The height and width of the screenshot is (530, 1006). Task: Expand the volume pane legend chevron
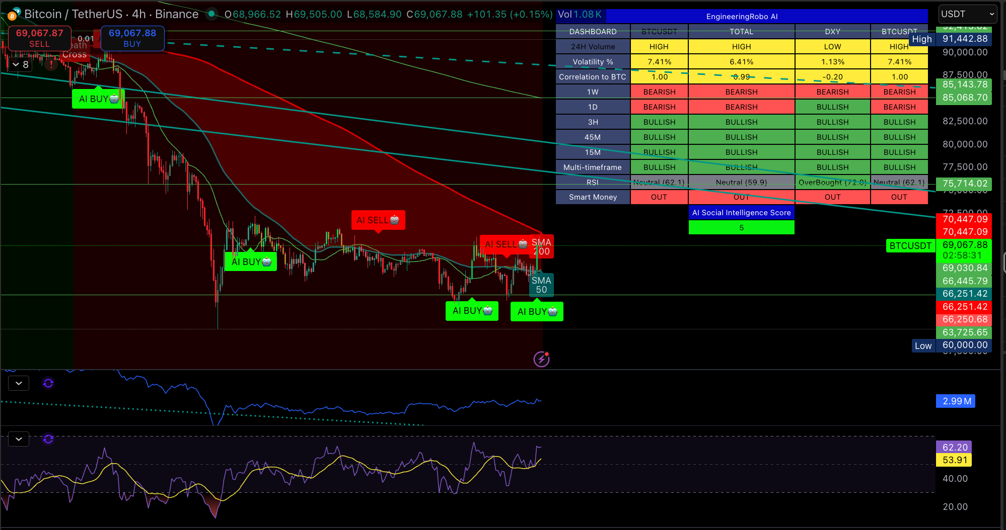click(19, 383)
